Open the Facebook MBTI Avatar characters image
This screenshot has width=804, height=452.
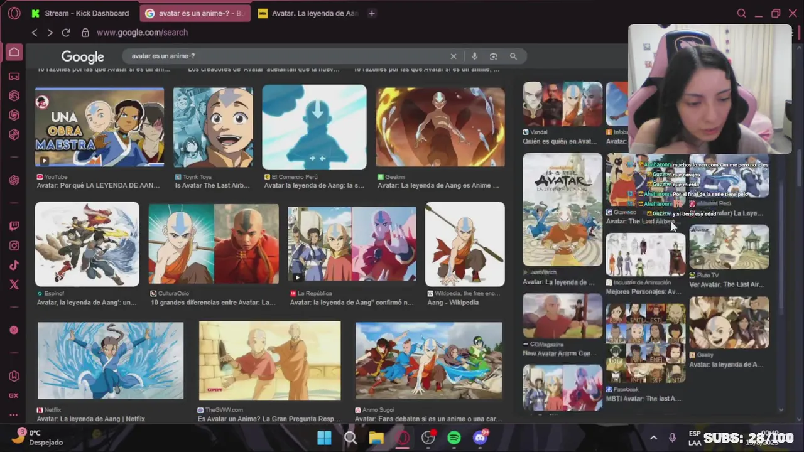click(x=646, y=343)
